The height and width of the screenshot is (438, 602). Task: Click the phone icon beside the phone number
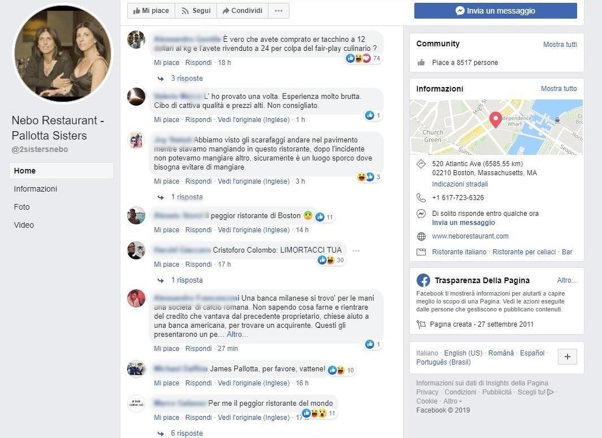[x=421, y=198]
